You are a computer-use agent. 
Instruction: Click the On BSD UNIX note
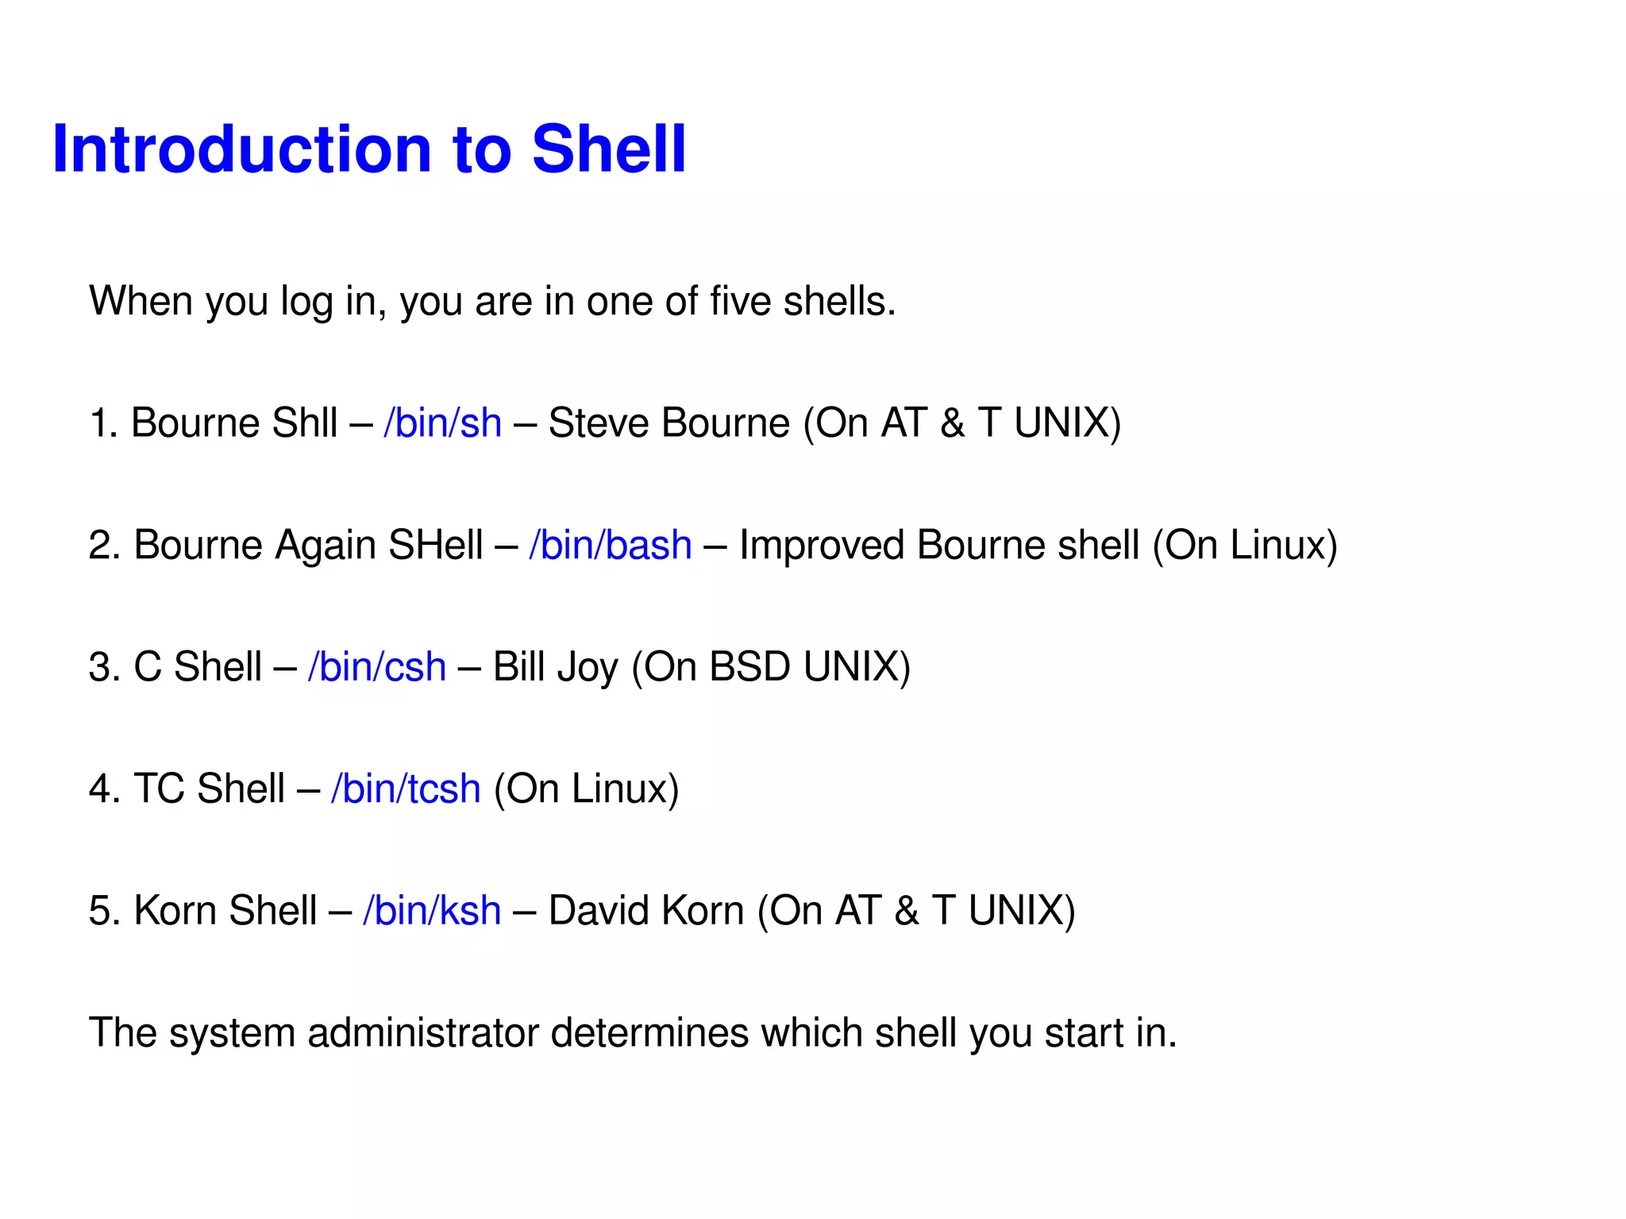(x=771, y=667)
